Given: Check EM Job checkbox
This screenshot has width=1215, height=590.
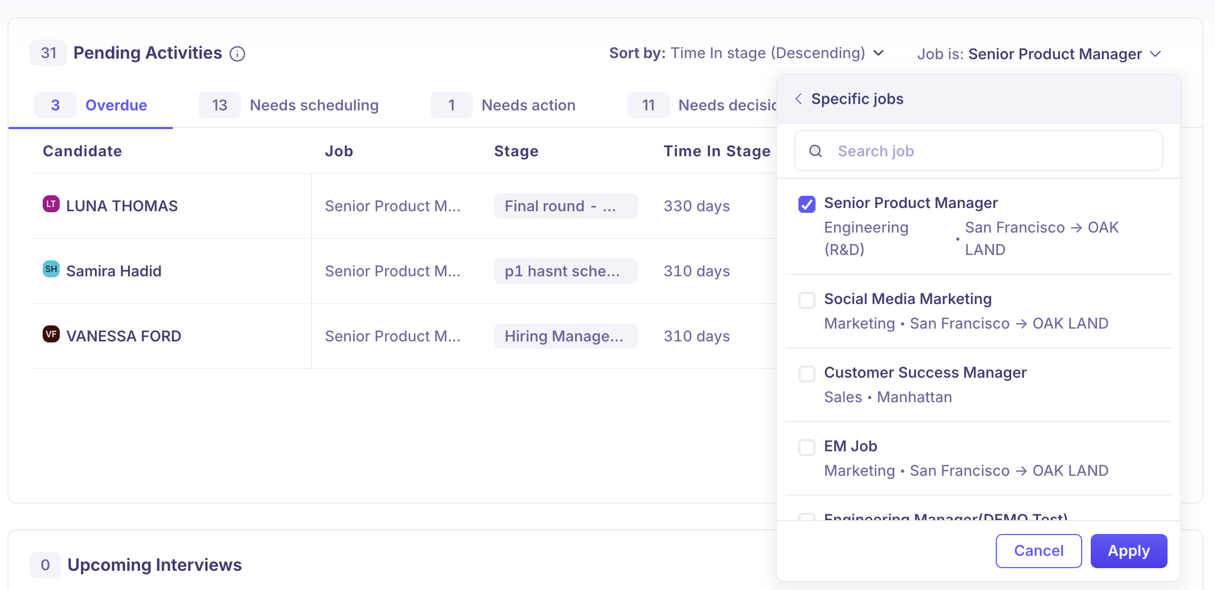Looking at the screenshot, I should (807, 447).
